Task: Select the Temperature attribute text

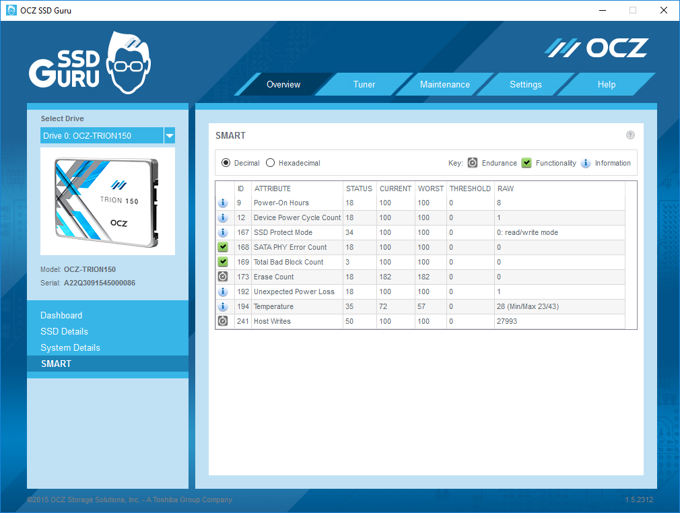Action: click(x=273, y=306)
